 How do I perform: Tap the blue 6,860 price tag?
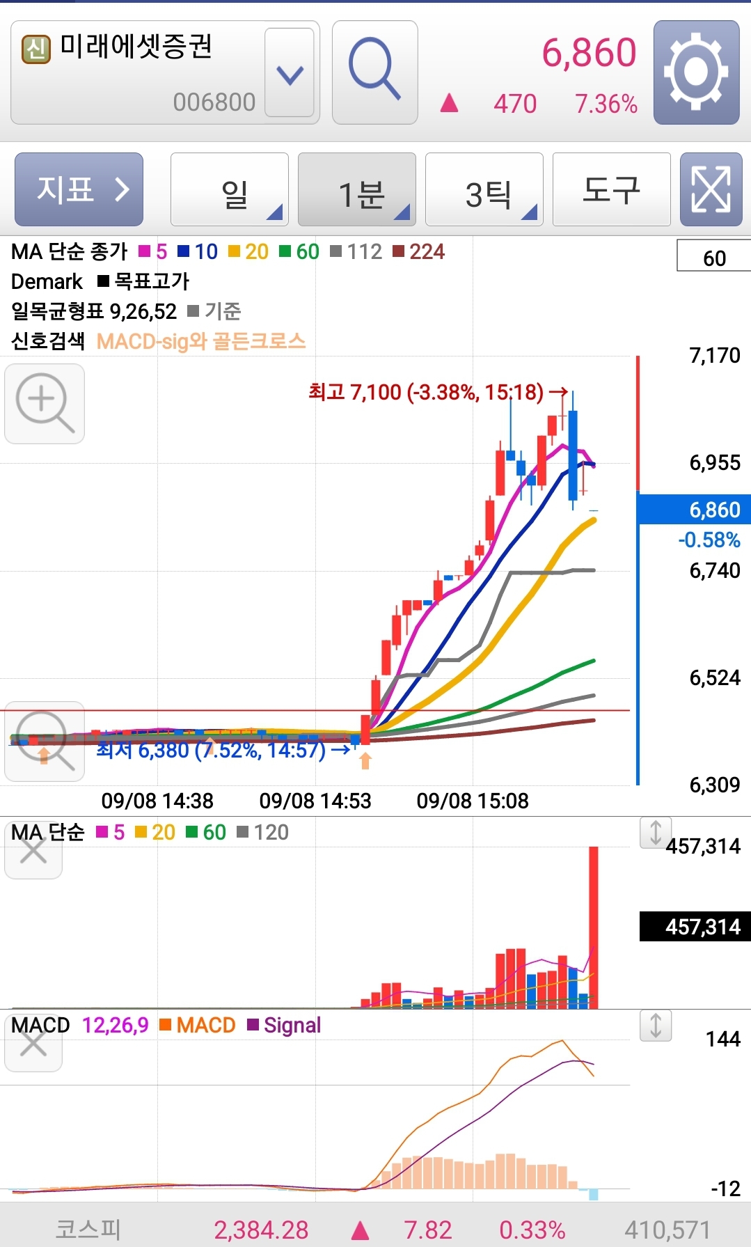(x=695, y=510)
